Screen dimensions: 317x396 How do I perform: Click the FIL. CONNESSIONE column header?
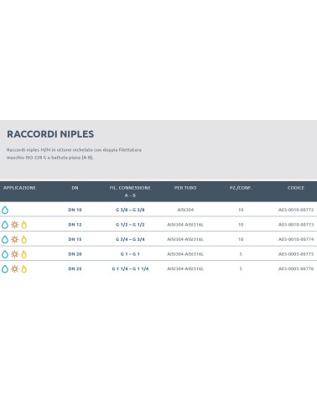[x=130, y=191]
